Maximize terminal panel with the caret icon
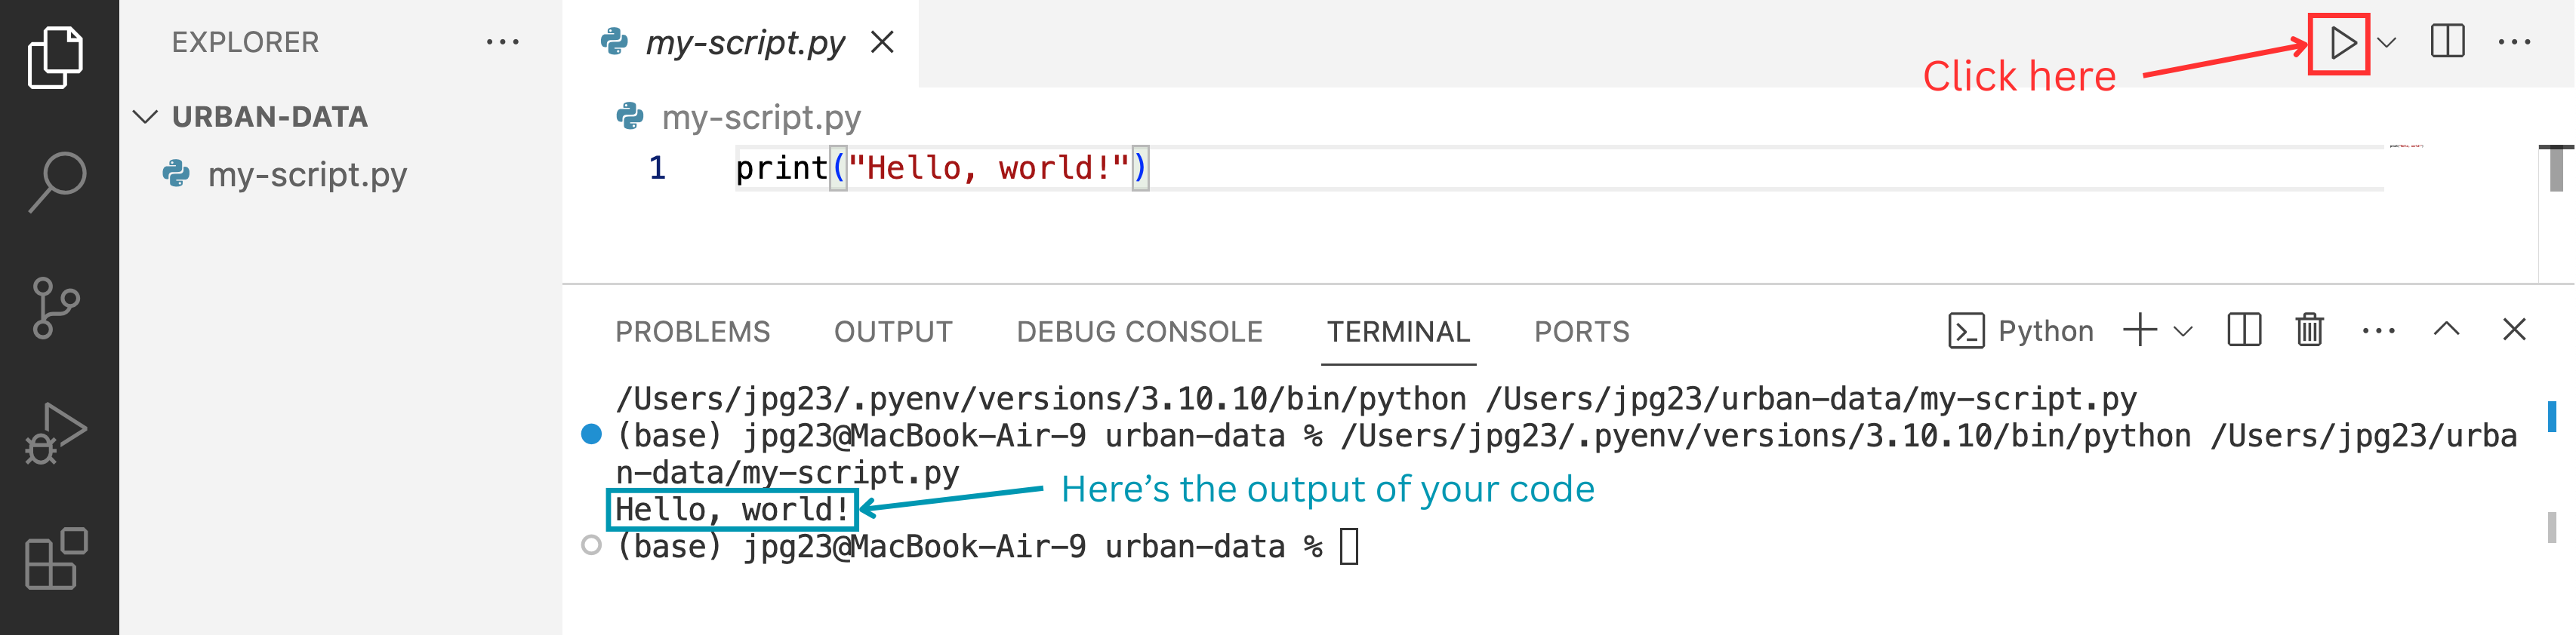 (2446, 329)
